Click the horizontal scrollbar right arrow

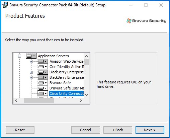click(81, 101)
